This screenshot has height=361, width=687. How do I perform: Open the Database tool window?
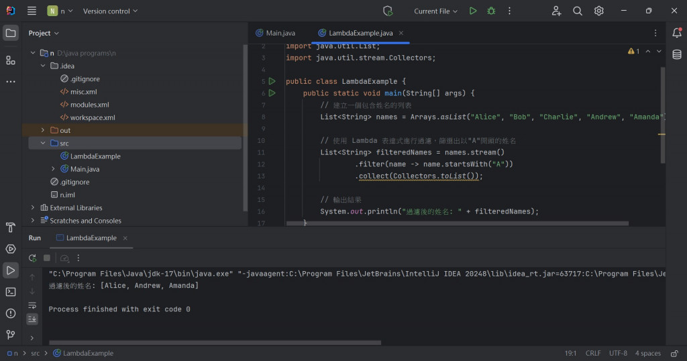(x=676, y=55)
